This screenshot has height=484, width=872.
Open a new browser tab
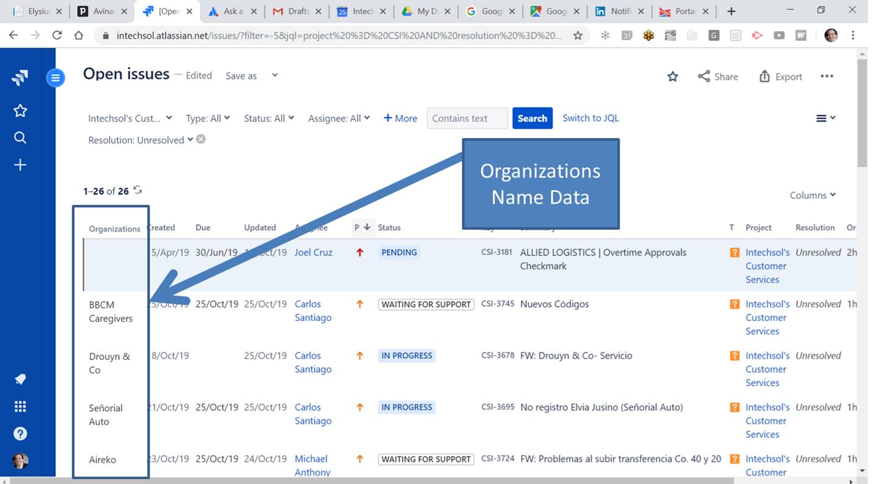tap(732, 11)
